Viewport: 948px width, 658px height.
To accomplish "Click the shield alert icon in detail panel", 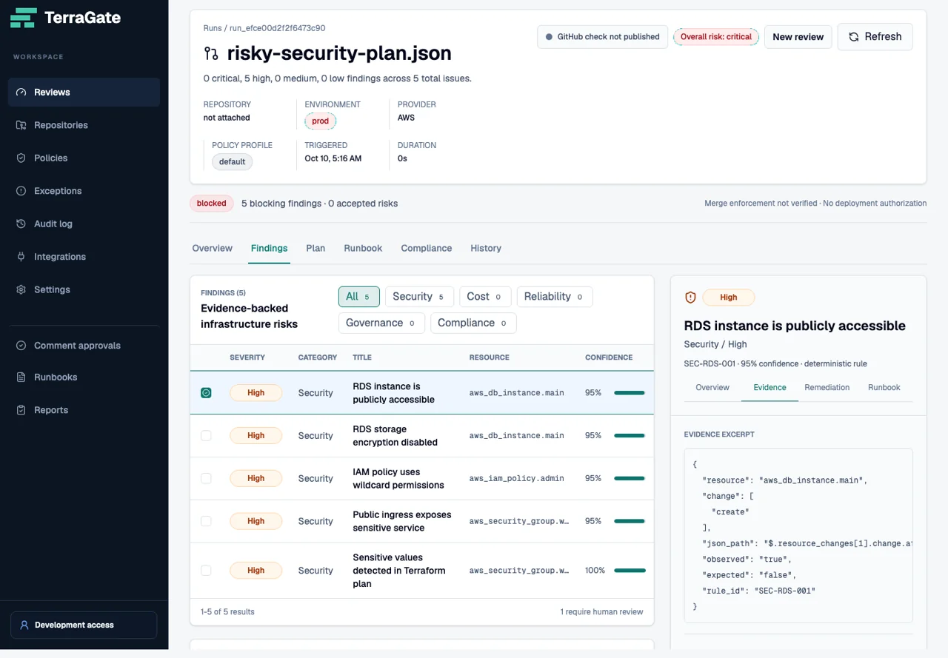I will pyautogui.click(x=690, y=298).
